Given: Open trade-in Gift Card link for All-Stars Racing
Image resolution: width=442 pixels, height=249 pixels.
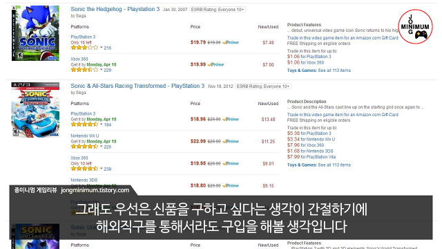Looking at the screenshot, I should [x=343, y=115].
